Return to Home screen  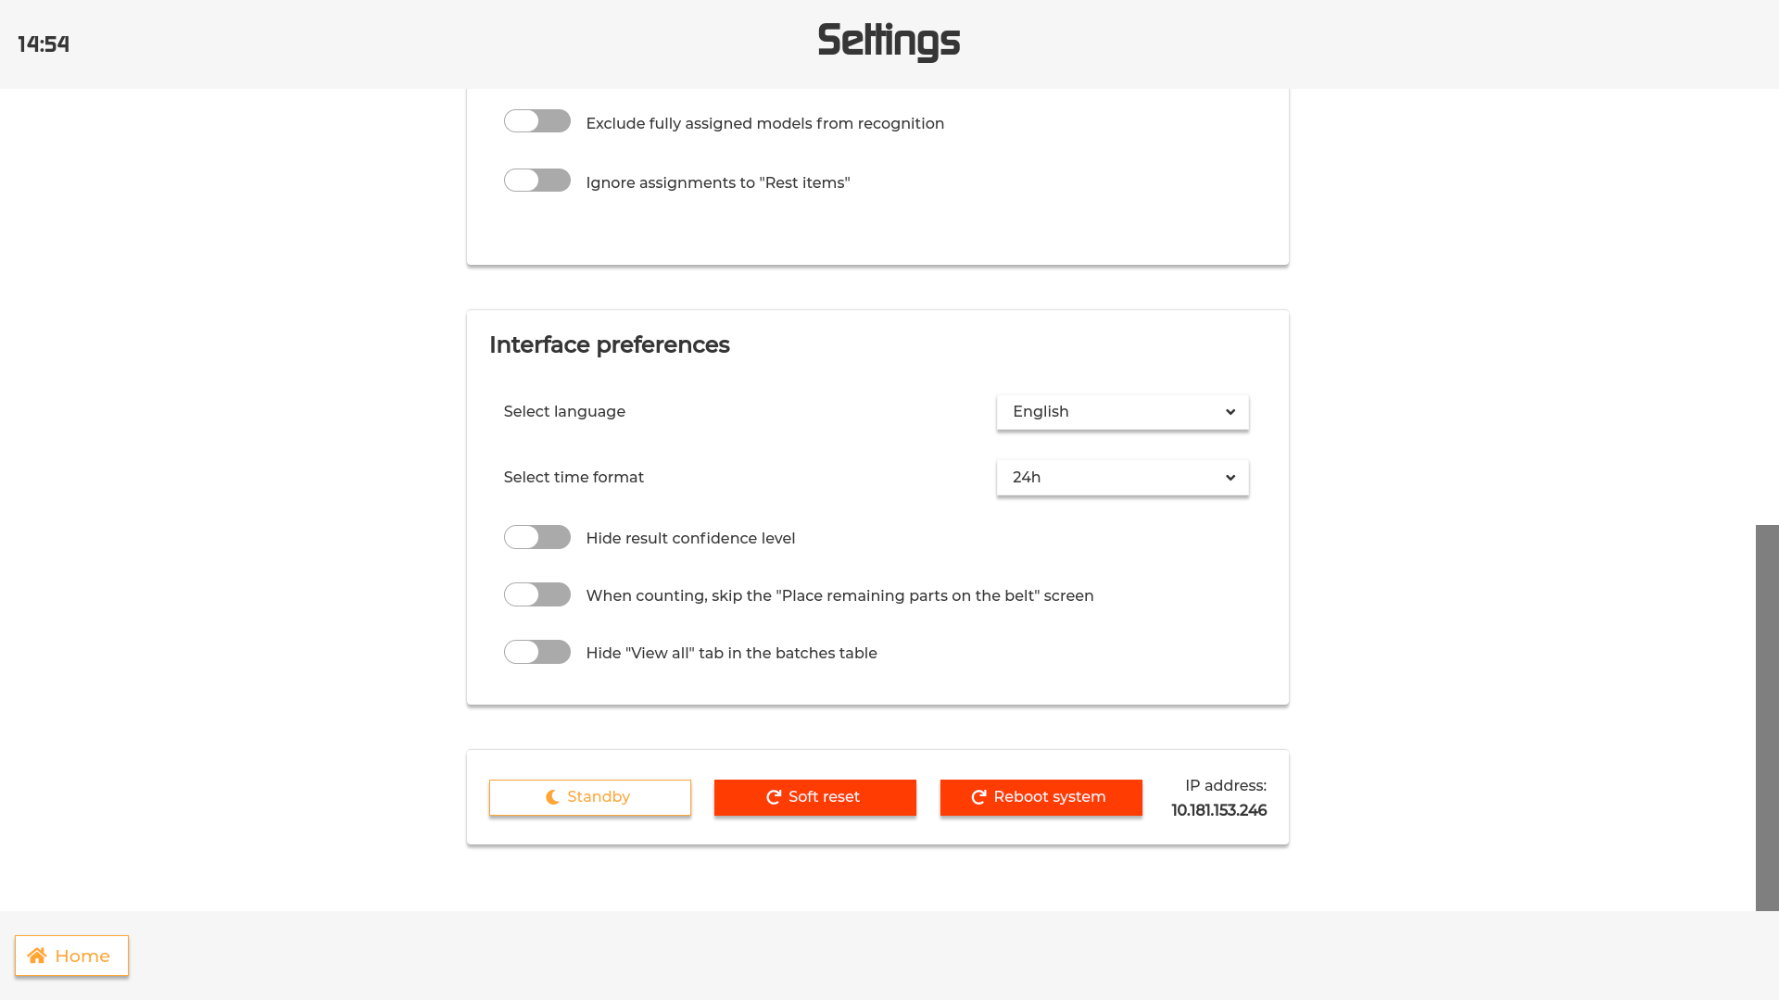tap(71, 955)
